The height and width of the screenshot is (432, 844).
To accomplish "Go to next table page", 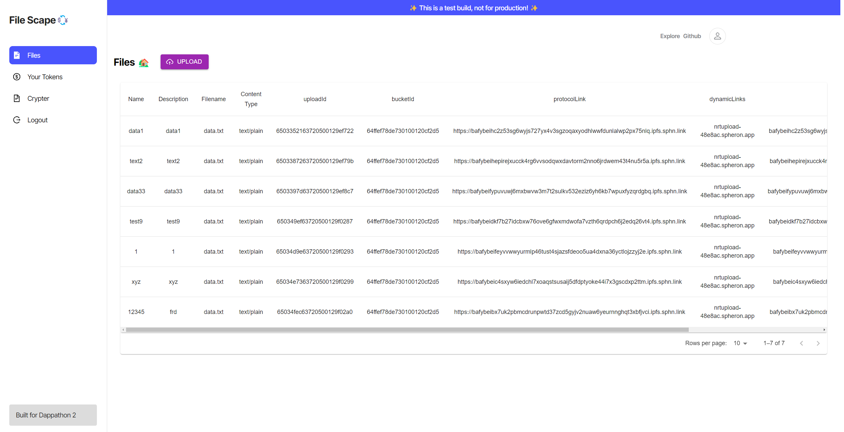I will [818, 343].
